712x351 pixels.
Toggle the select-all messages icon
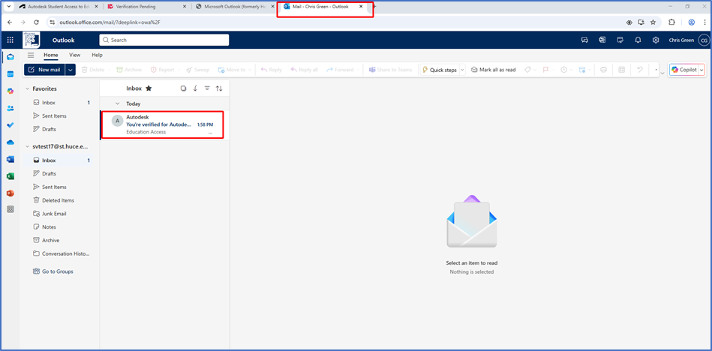(183, 88)
